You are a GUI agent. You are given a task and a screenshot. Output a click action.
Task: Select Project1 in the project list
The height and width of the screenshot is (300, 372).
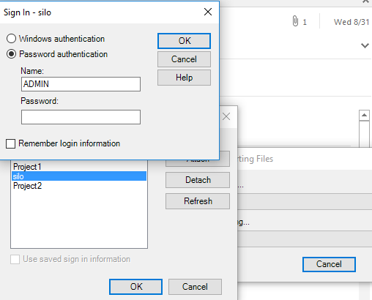(27, 167)
